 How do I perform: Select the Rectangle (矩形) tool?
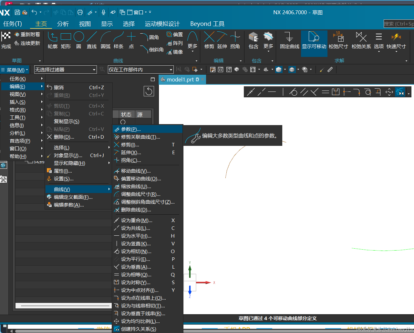click(x=66, y=40)
